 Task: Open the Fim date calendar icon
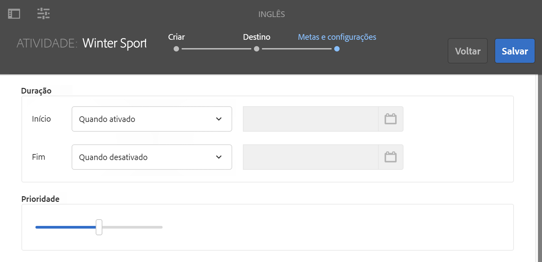(390, 157)
